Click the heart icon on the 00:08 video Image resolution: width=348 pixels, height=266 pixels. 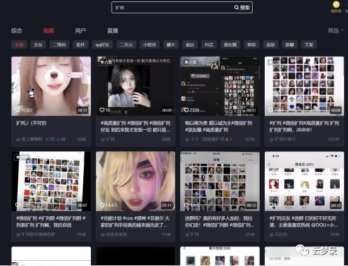pyautogui.click(x=270, y=110)
